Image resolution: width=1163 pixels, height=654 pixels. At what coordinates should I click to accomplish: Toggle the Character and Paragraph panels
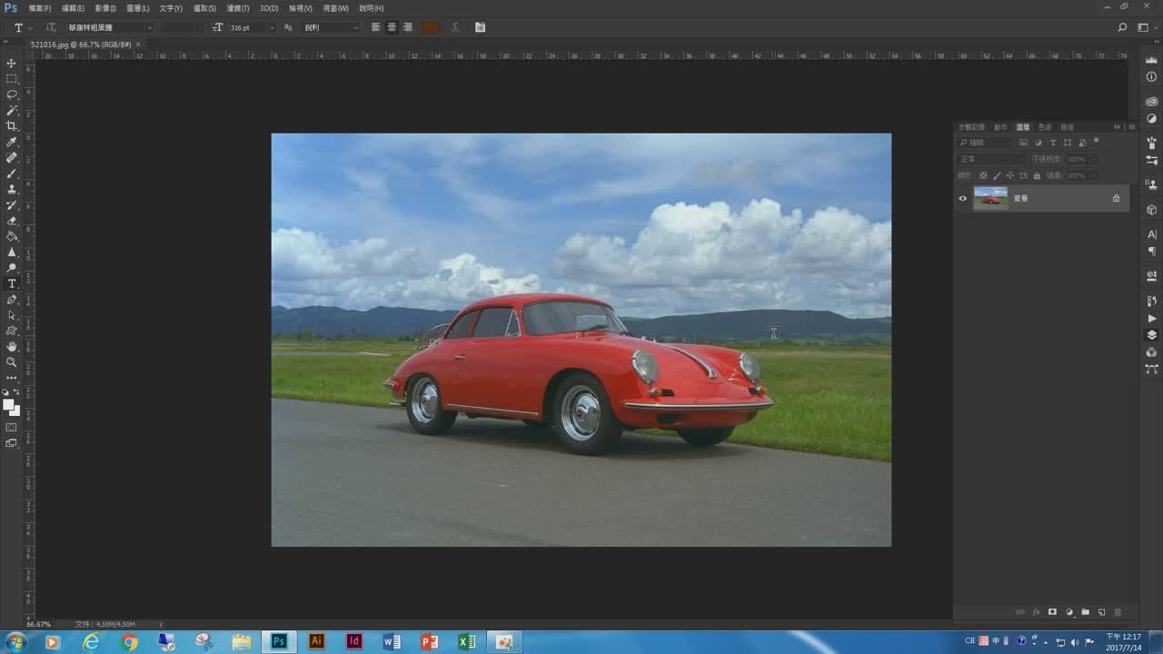click(480, 27)
